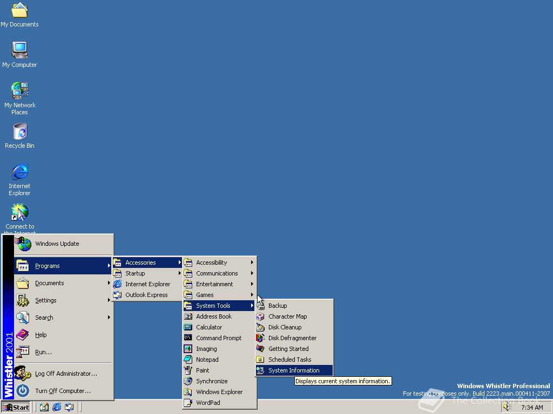Expand the Search submenu arrow
The image size is (553, 414).
(x=109, y=318)
